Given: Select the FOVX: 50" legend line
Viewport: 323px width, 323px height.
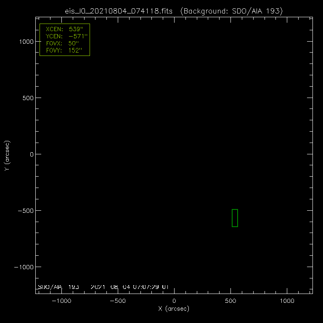Looking at the screenshot, I should pos(62,44).
